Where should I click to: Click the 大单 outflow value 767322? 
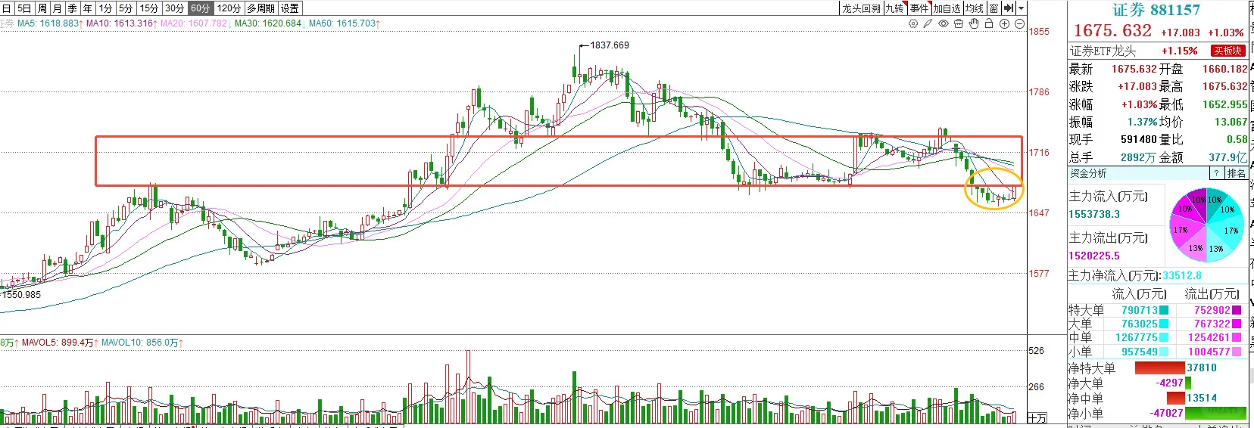click(1212, 324)
